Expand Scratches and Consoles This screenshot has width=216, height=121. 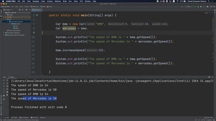click(4, 35)
